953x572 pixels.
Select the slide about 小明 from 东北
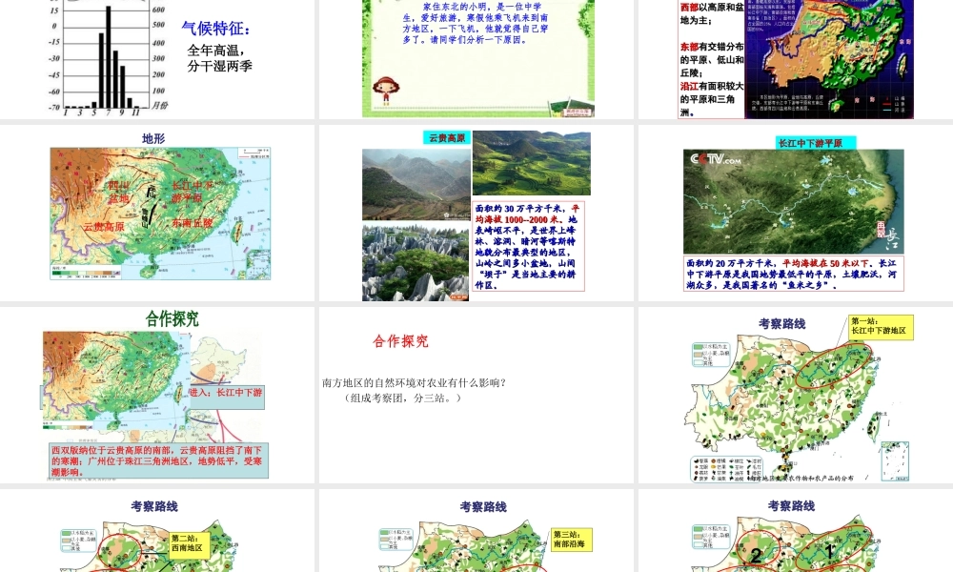point(476,59)
